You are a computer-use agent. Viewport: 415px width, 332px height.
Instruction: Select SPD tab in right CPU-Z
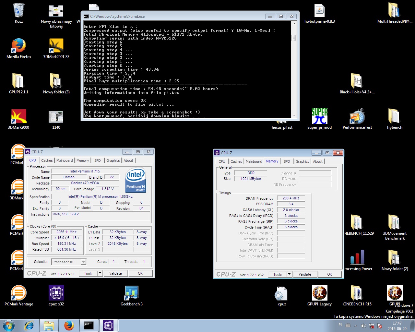point(287,161)
